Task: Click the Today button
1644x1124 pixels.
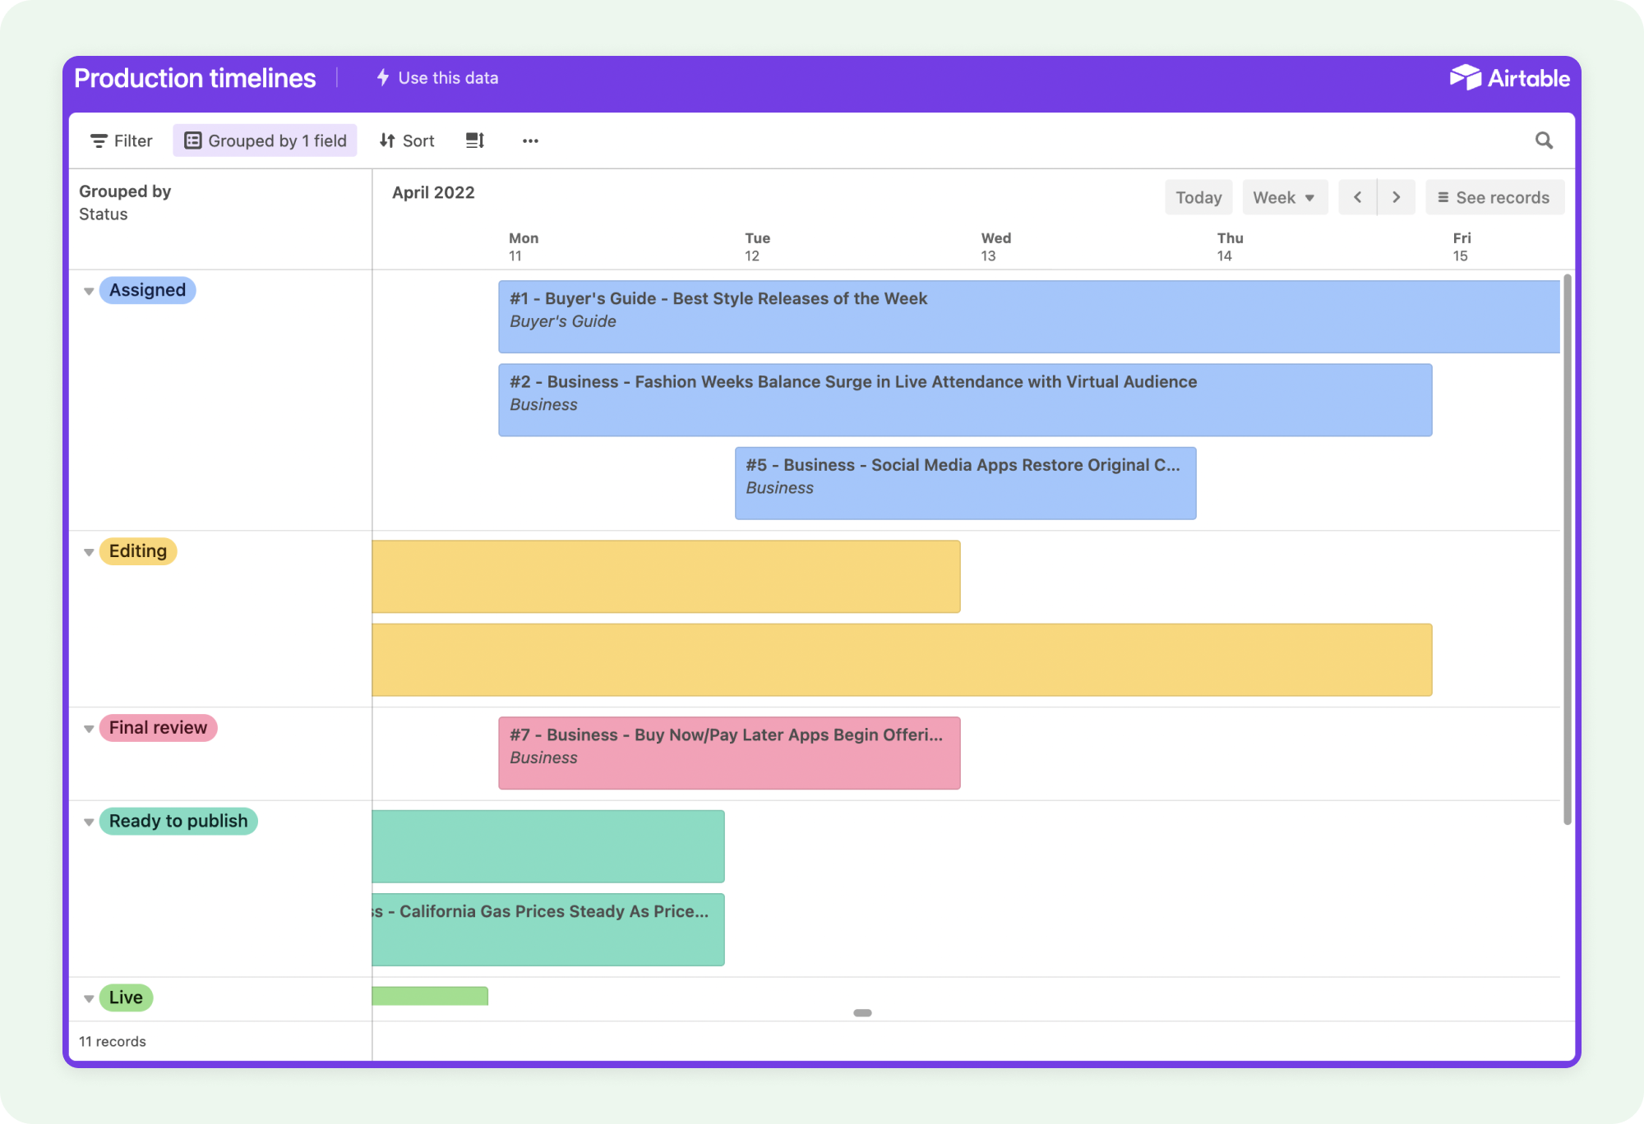Action: click(x=1198, y=197)
